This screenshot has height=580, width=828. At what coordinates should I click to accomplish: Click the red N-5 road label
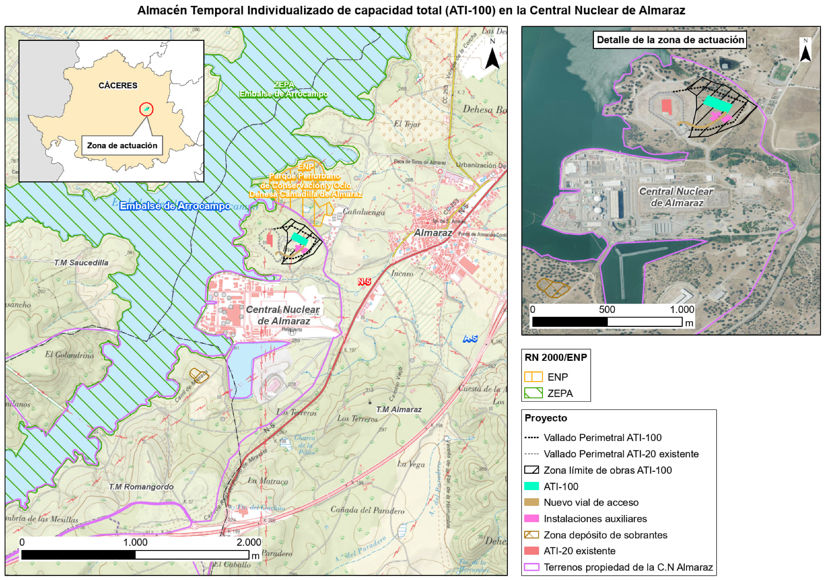click(x=364, y=281)
